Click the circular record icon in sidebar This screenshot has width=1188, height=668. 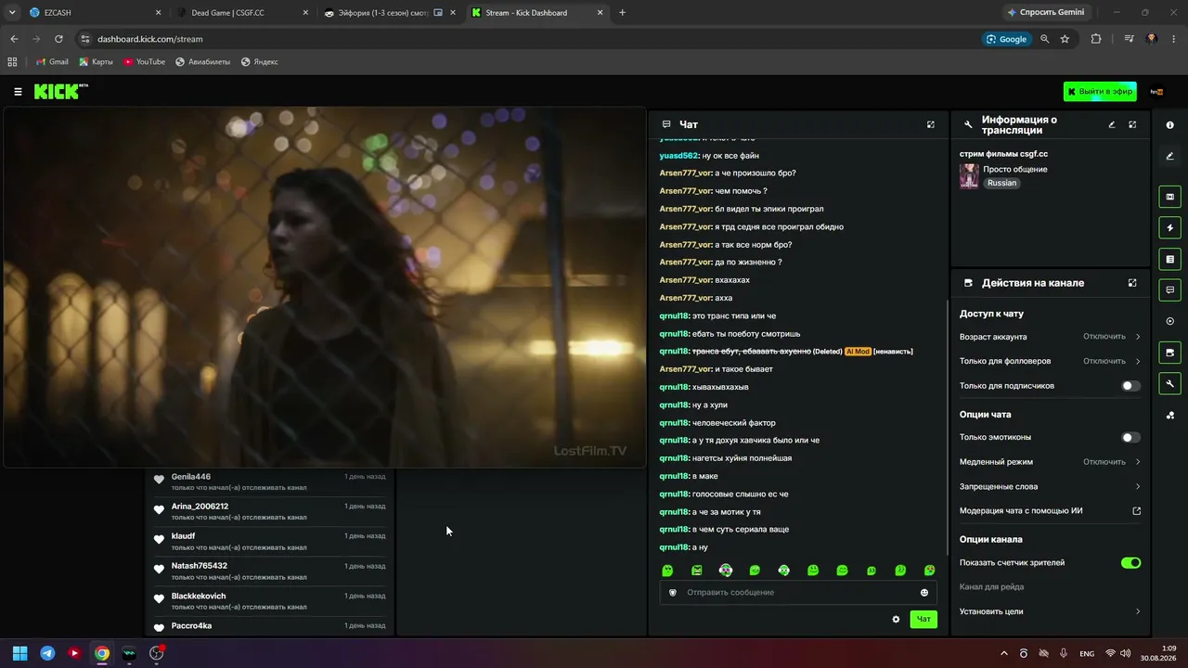pyautogui.click(x=1169, y=321)
